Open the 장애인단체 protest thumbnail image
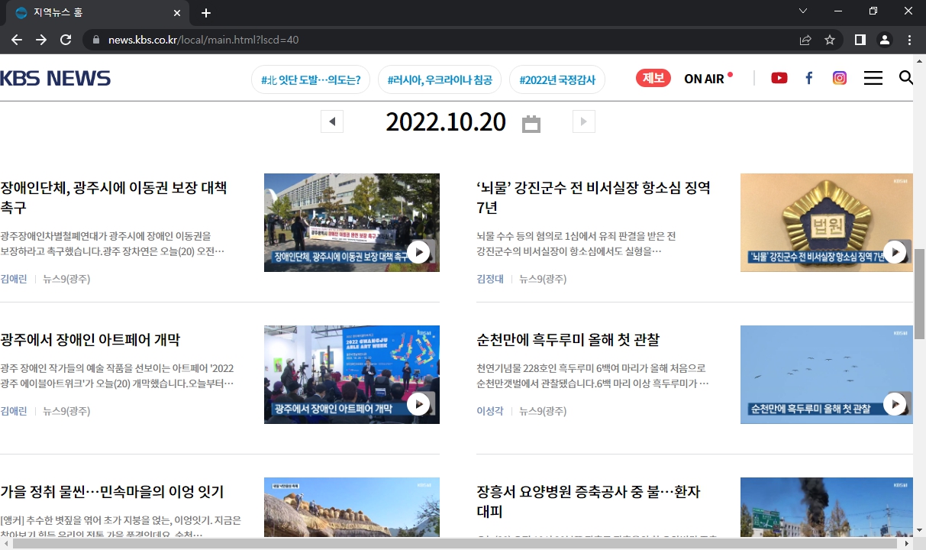The image size is (926, 550). tap(352, 222)
